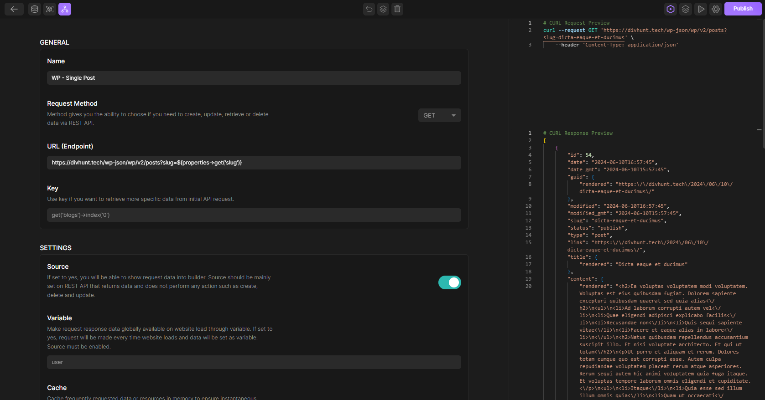This screenshot has height=400, width=765.
Task: Delete using the trash can icon
Action: point(397,9)
